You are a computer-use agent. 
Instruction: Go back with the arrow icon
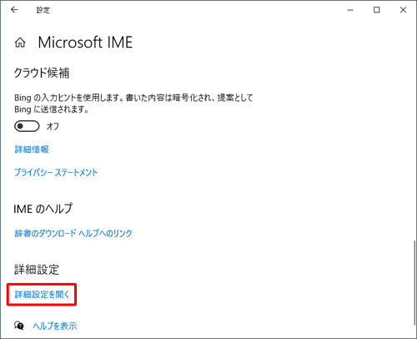tap(14, 10)
